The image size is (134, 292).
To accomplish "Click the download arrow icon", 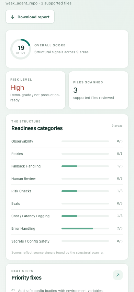I will (x=13, y=17).
